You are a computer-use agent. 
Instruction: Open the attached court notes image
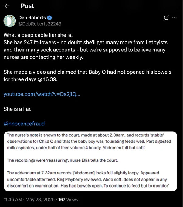90,161
